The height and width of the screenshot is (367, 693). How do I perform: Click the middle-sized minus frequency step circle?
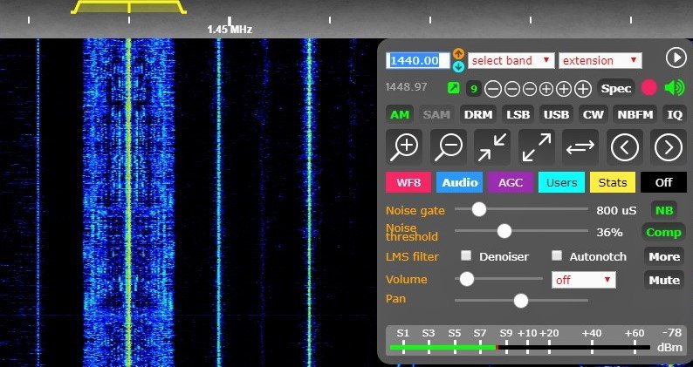(511, 89)
